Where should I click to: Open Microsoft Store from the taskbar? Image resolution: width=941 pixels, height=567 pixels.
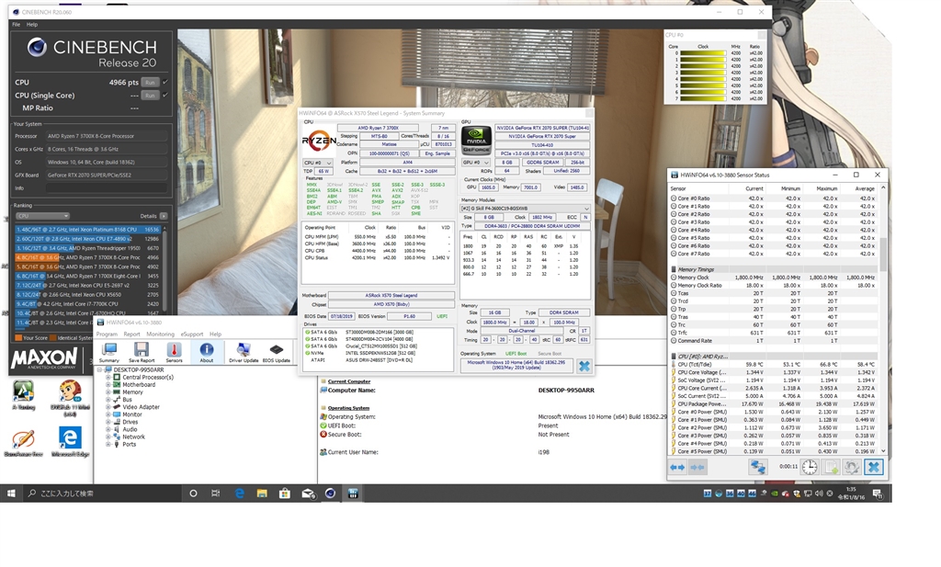[285, 493]
